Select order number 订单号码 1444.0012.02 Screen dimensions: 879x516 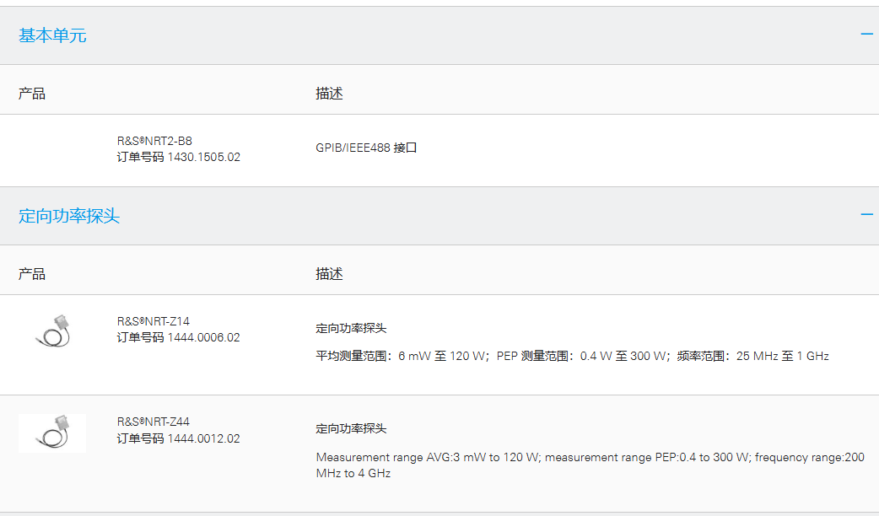point(178,438)
